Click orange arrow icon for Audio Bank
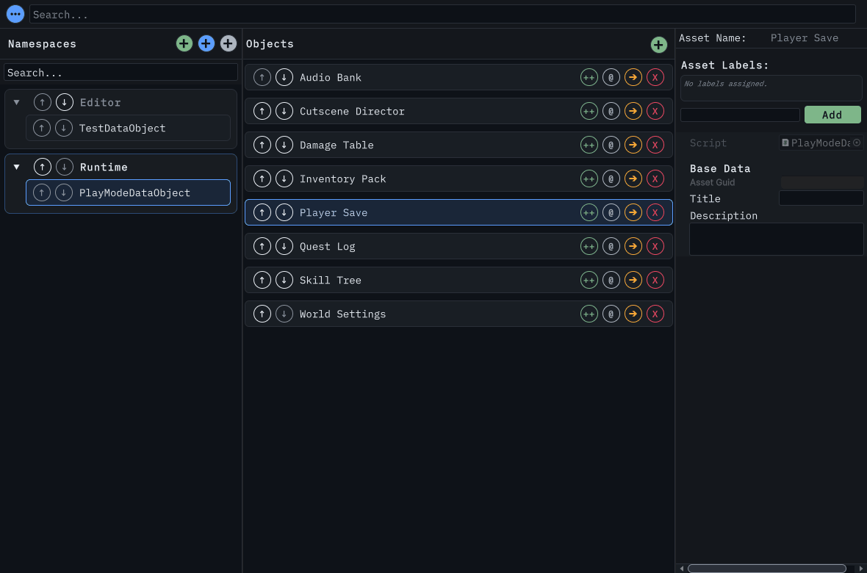The width and height of the screenshot is (867, 573). [x=633, y=77]
